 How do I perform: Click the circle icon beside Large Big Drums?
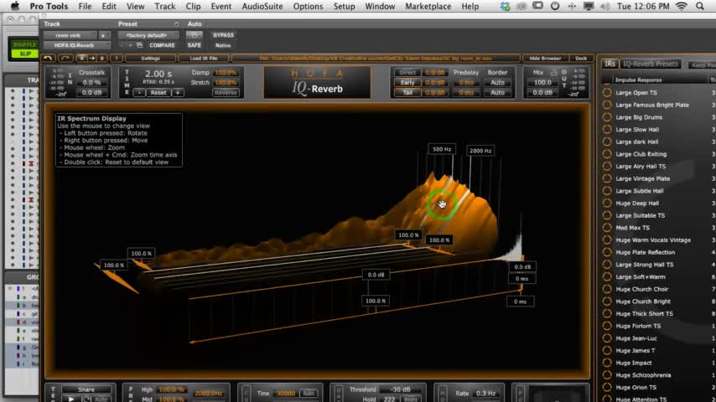tap(607, 117)
